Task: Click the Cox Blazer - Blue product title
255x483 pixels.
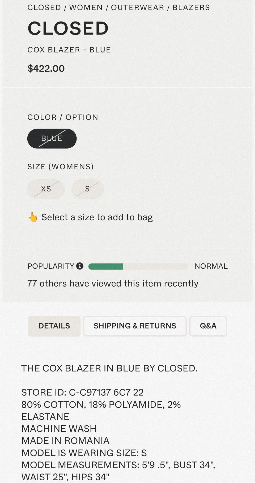Action: coord(69,50)
